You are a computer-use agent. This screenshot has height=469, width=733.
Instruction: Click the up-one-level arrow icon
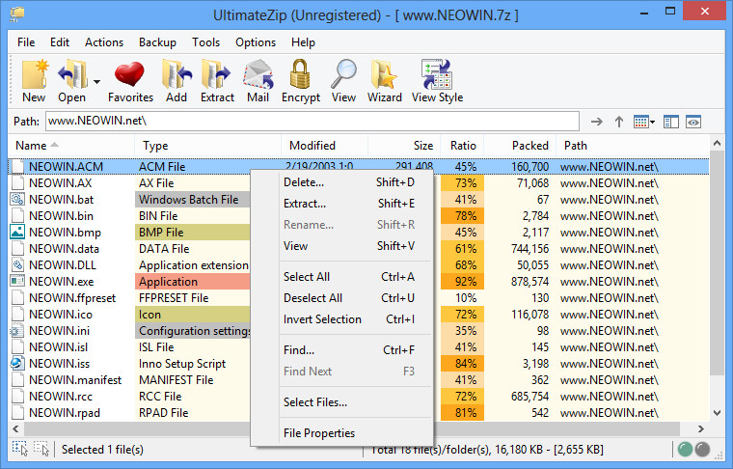tap(619, 122)
